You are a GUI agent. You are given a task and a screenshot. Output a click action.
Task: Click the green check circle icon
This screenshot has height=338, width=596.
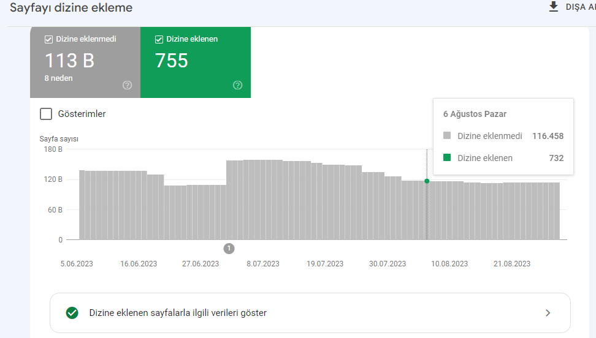point(72,313)
